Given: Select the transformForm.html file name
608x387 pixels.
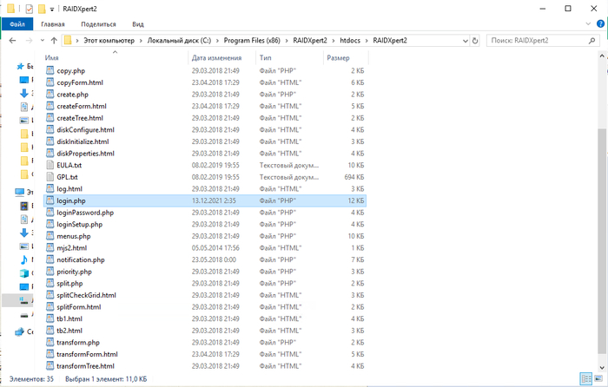Looking at the screenshot, I should [87, 354].
